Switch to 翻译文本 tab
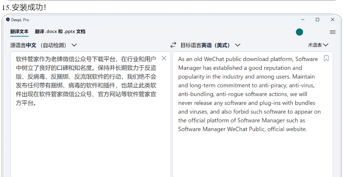The width and height of the screenshot is (343, 177). pos(19,32)
